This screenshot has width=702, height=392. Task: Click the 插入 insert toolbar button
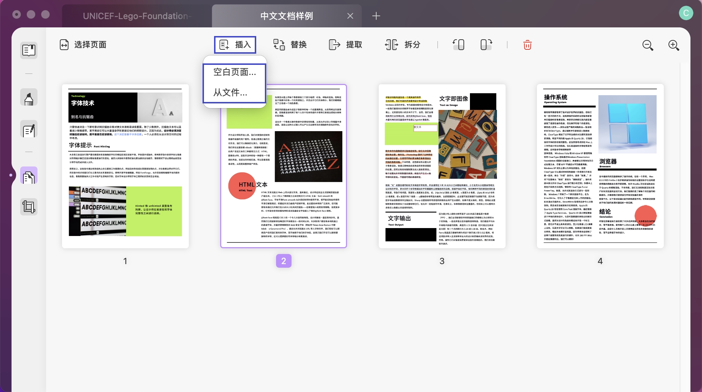(x=235, y=45)
